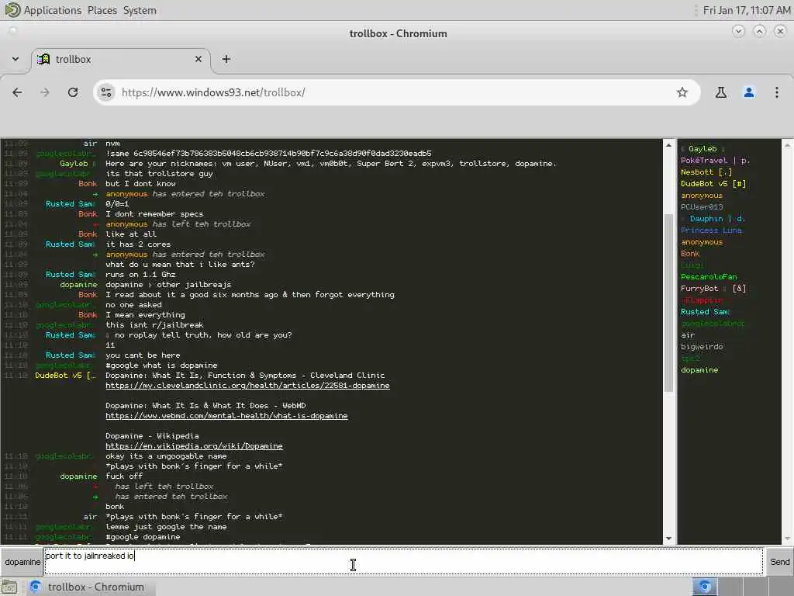Viewport: 794px width, 596px height.
Task: Open the WebMD what-is-dopamine link
Action: pos(226,416)
